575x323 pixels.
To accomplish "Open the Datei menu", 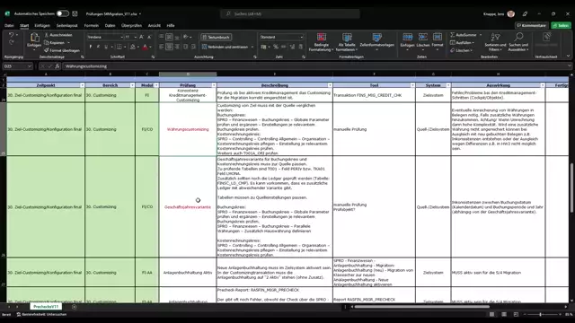I will pos(9,26).
